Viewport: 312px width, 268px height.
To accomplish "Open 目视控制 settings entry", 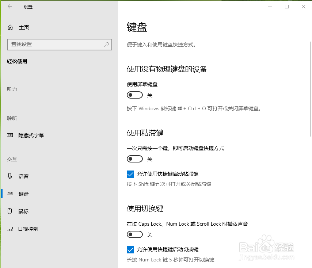I will pyautogui.click(x=29, y=229).
